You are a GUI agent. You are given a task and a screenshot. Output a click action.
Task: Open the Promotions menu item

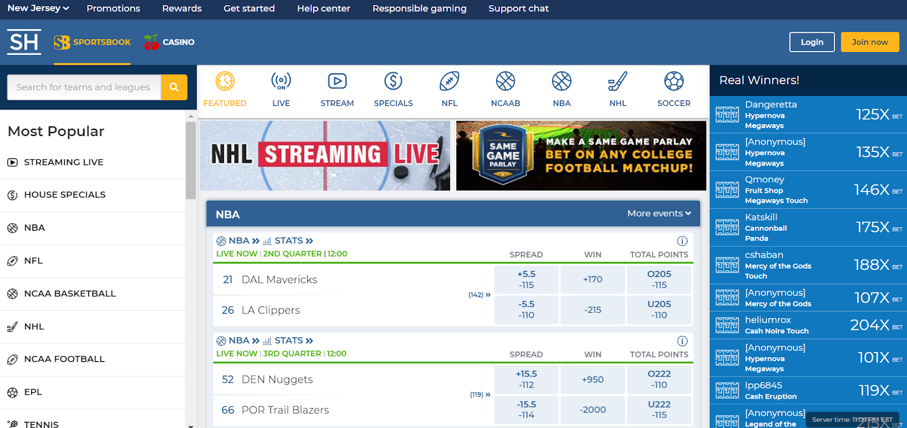113,9
